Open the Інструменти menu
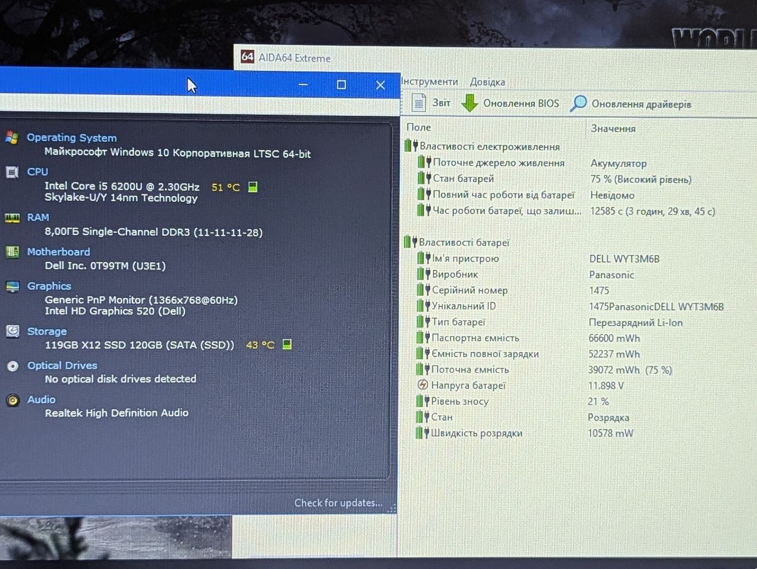The image size is (757, 569). [x=429, y=82]
